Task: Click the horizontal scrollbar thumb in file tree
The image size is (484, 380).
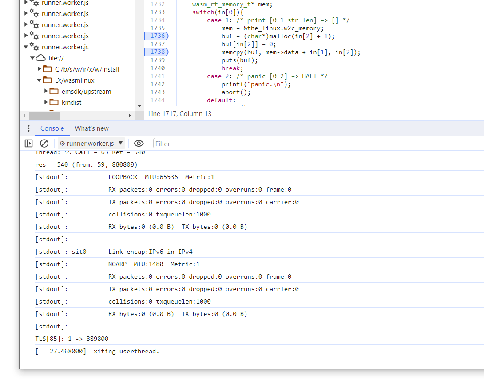Action: coord(44,116)
